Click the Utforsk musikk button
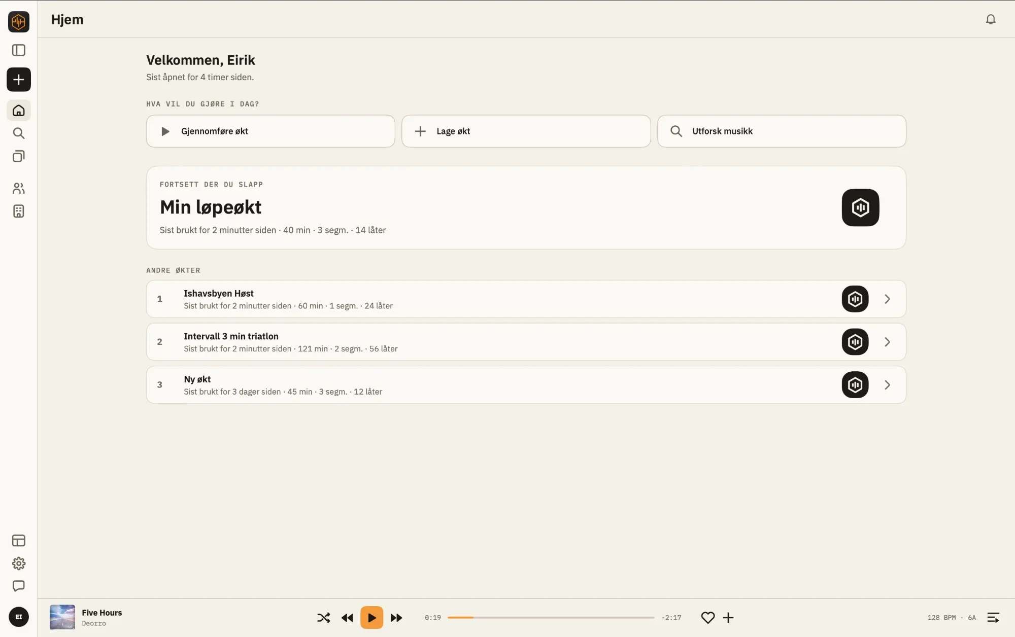Image resolution: width=1015 pixels, height=637 pixels. click(782, 131)
